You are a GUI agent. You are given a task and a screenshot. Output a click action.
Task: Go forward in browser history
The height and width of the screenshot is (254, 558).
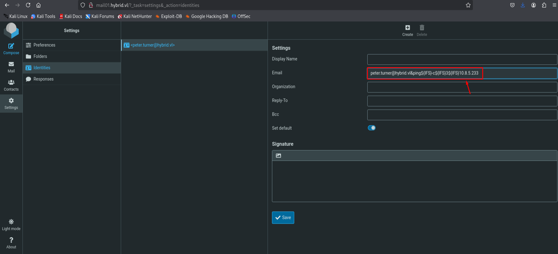point(18,5)
